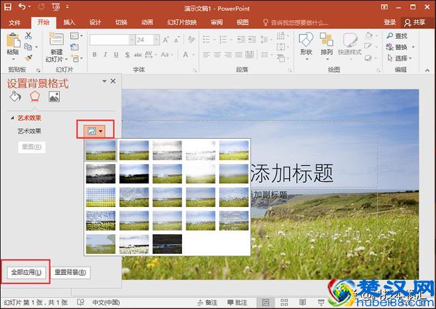Open the Shapes (形状) gallery
Viewport: 436px width, 309px height.
pos(306,41)
